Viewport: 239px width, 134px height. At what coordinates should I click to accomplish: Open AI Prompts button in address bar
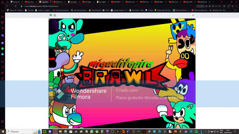coord(200,6)
